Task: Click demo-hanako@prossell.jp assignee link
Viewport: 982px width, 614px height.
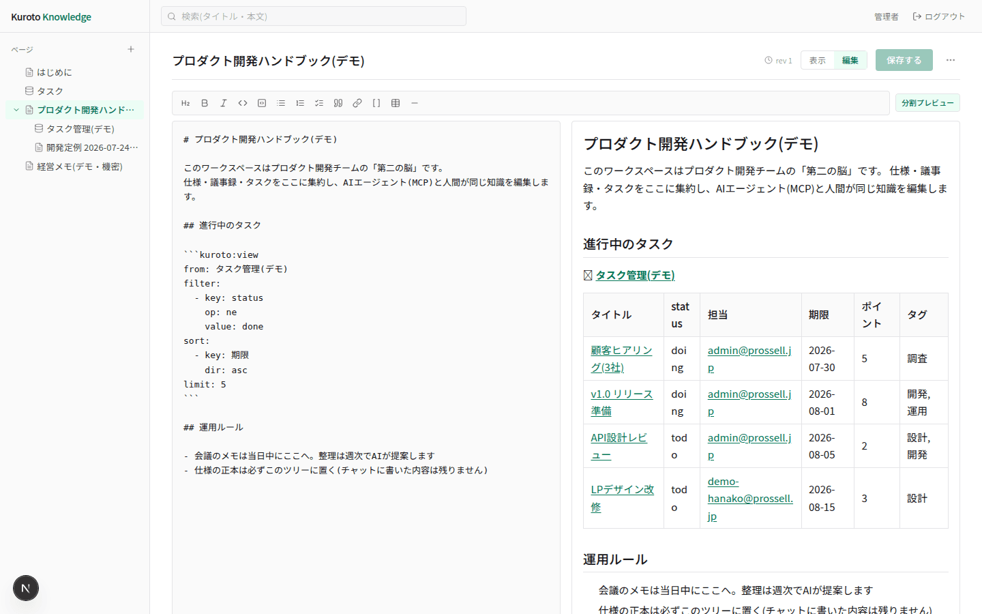Action: coord(750,499)
